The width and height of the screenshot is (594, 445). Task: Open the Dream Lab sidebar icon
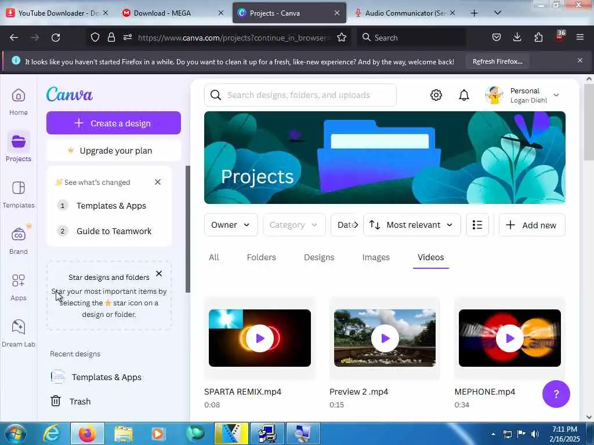point(18,327)
